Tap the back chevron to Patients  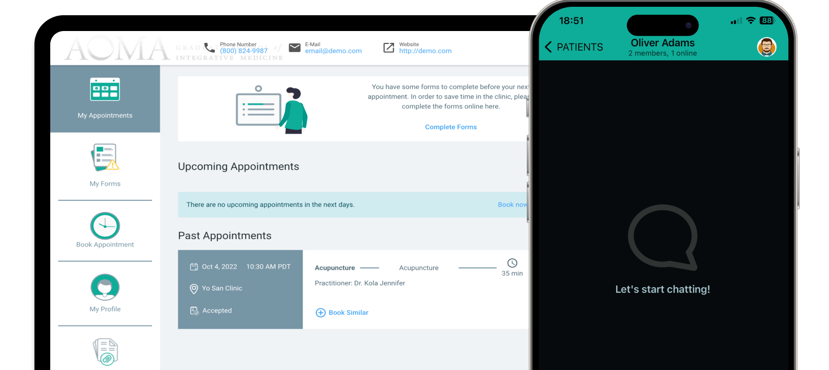[548, 47]
